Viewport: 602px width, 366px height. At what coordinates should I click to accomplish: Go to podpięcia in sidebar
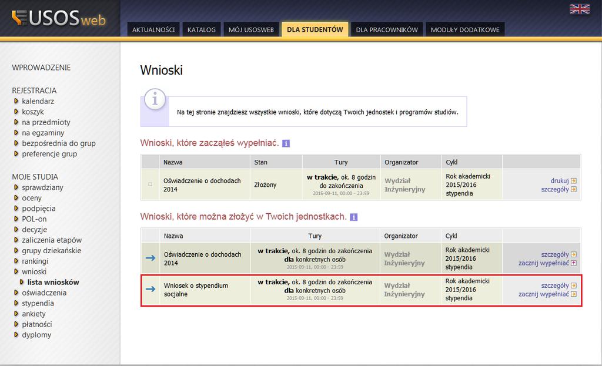click(x=38, y=209)
